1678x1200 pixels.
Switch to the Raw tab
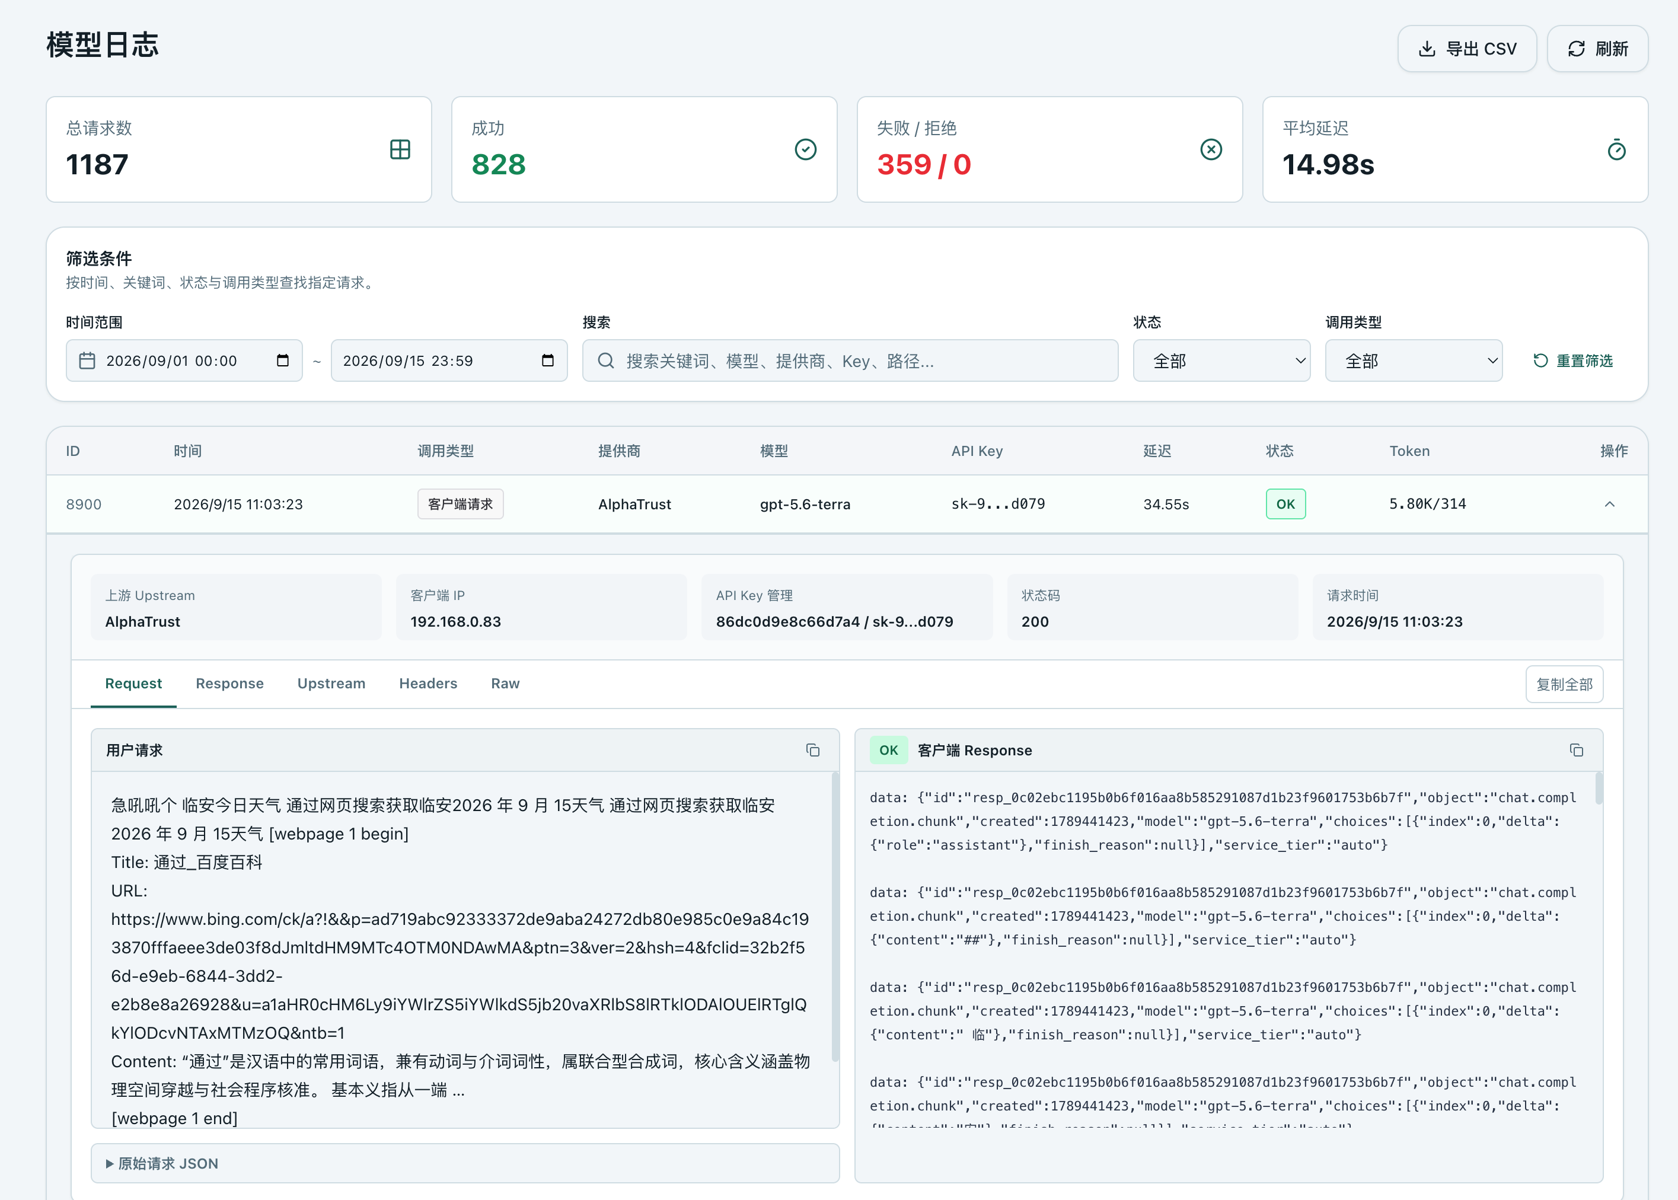point(505,684)
